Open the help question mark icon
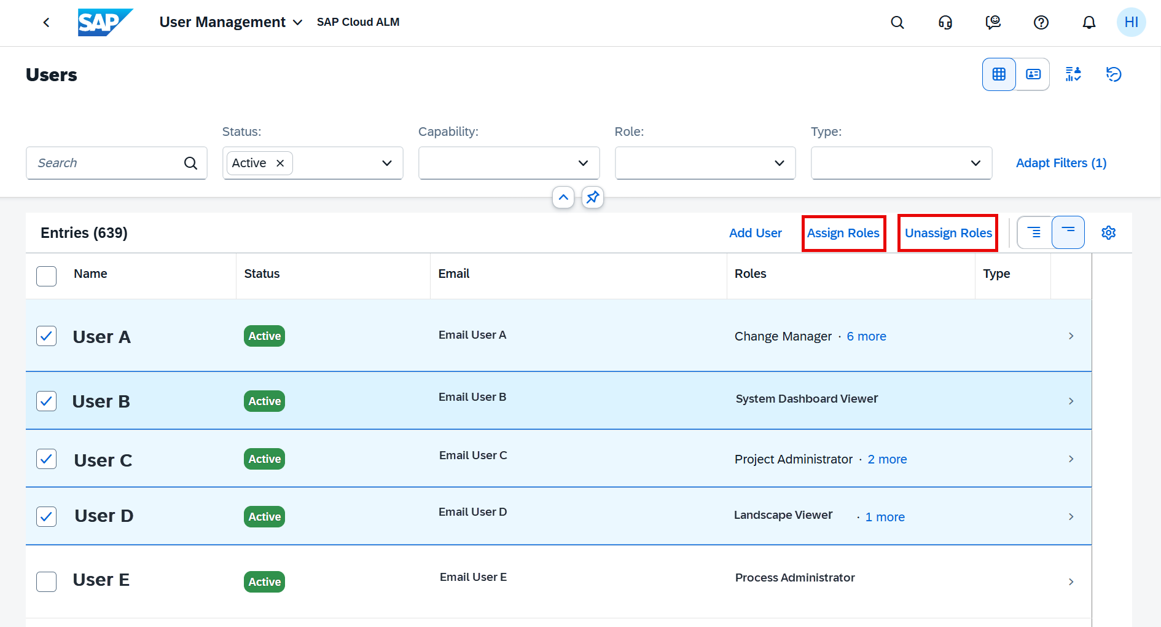The height and width of the screenshot is (627, 1161). pyautogui.click(x=1041, y=23)
